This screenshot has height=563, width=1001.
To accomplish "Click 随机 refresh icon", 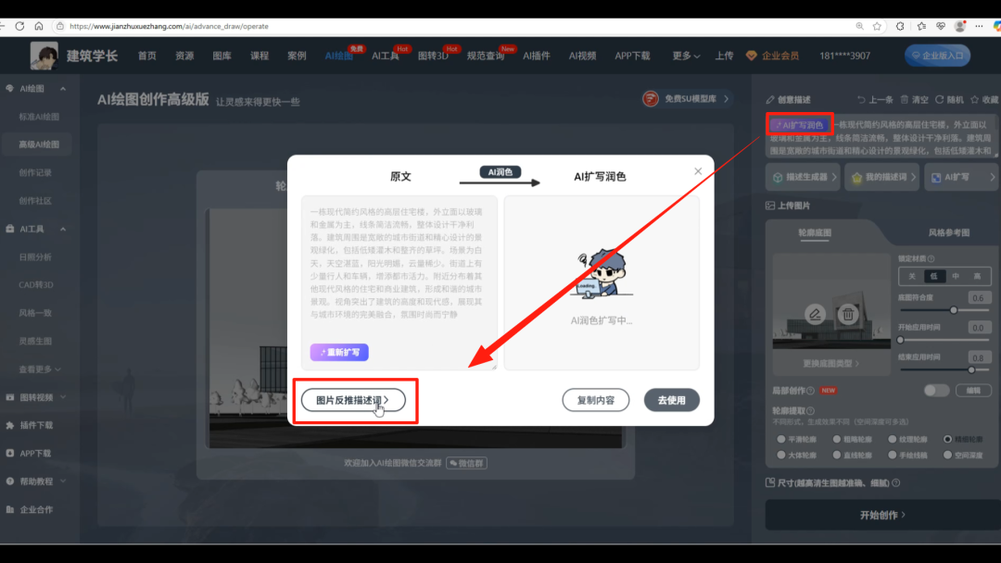I will coord(939,99).
